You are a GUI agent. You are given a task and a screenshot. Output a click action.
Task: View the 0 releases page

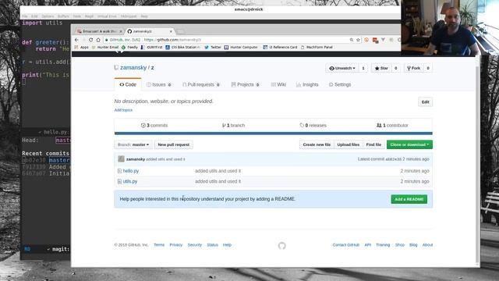click(x=313, y=125)
